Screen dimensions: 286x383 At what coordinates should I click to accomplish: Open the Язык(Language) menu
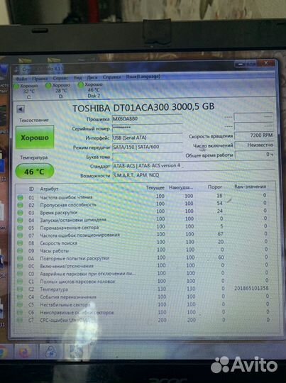coord(143,77)
